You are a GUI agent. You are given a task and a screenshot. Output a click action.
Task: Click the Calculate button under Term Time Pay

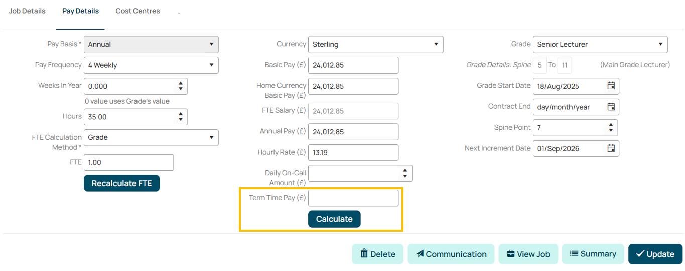[334, 219]
